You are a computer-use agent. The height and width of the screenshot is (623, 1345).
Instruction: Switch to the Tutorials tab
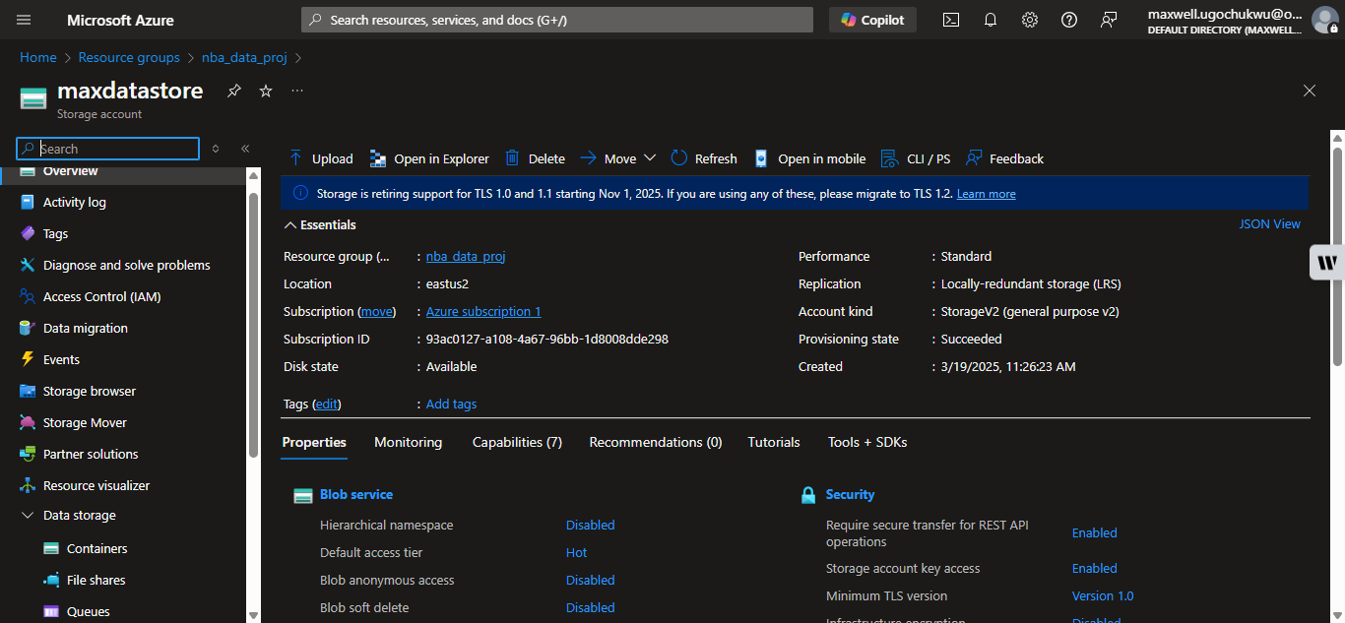coord(774,442)
